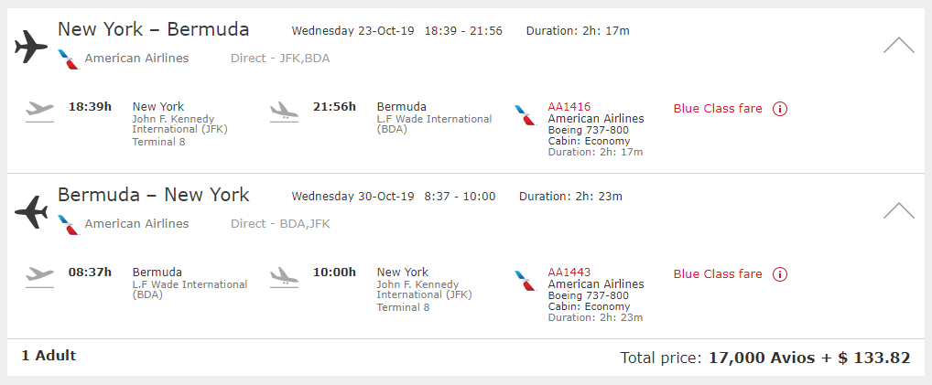Click the takeoff icon next to 18:39h
Screen dimensions: 932x385
(x=39, y=112)
